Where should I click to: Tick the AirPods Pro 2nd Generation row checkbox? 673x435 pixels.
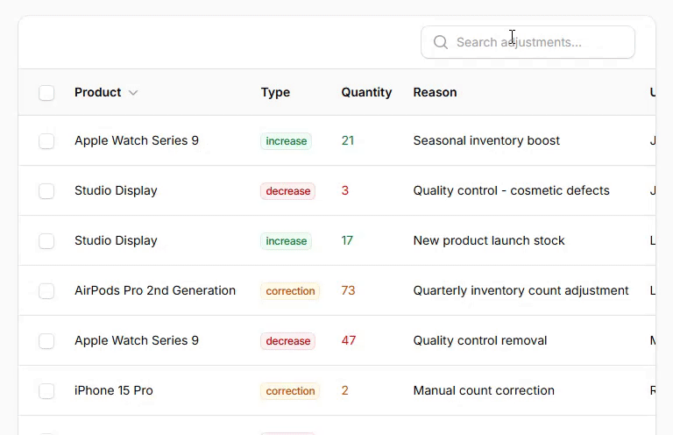(x=46, y=291)
